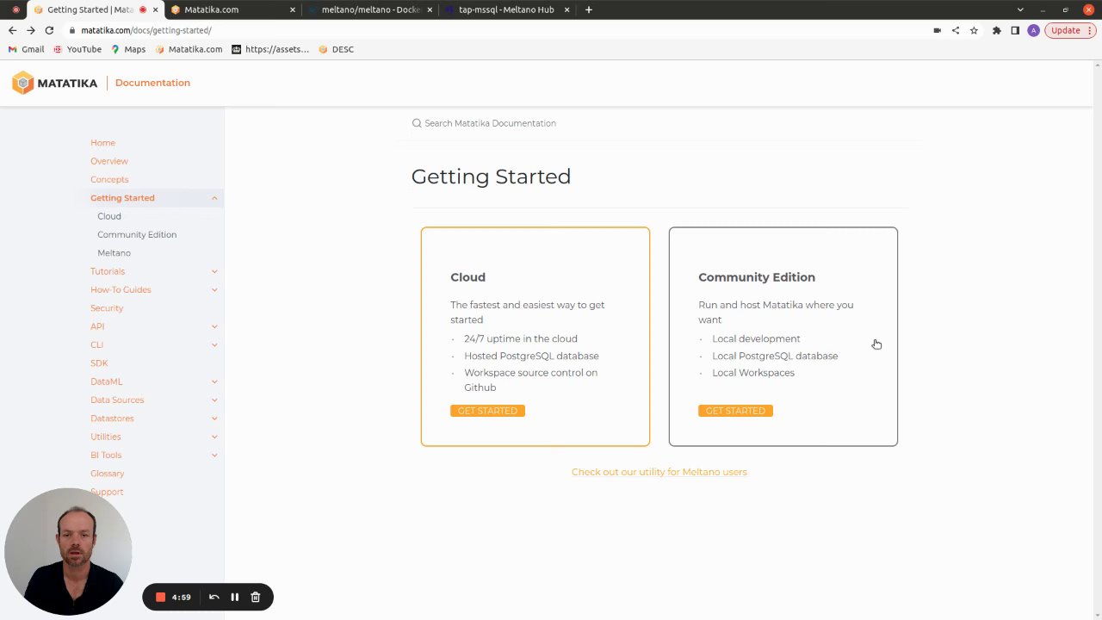Image resolution: width=1102 pixels, height=620 pixels.
Task: Close the Getting Started tab
Action: coord(155,9)
